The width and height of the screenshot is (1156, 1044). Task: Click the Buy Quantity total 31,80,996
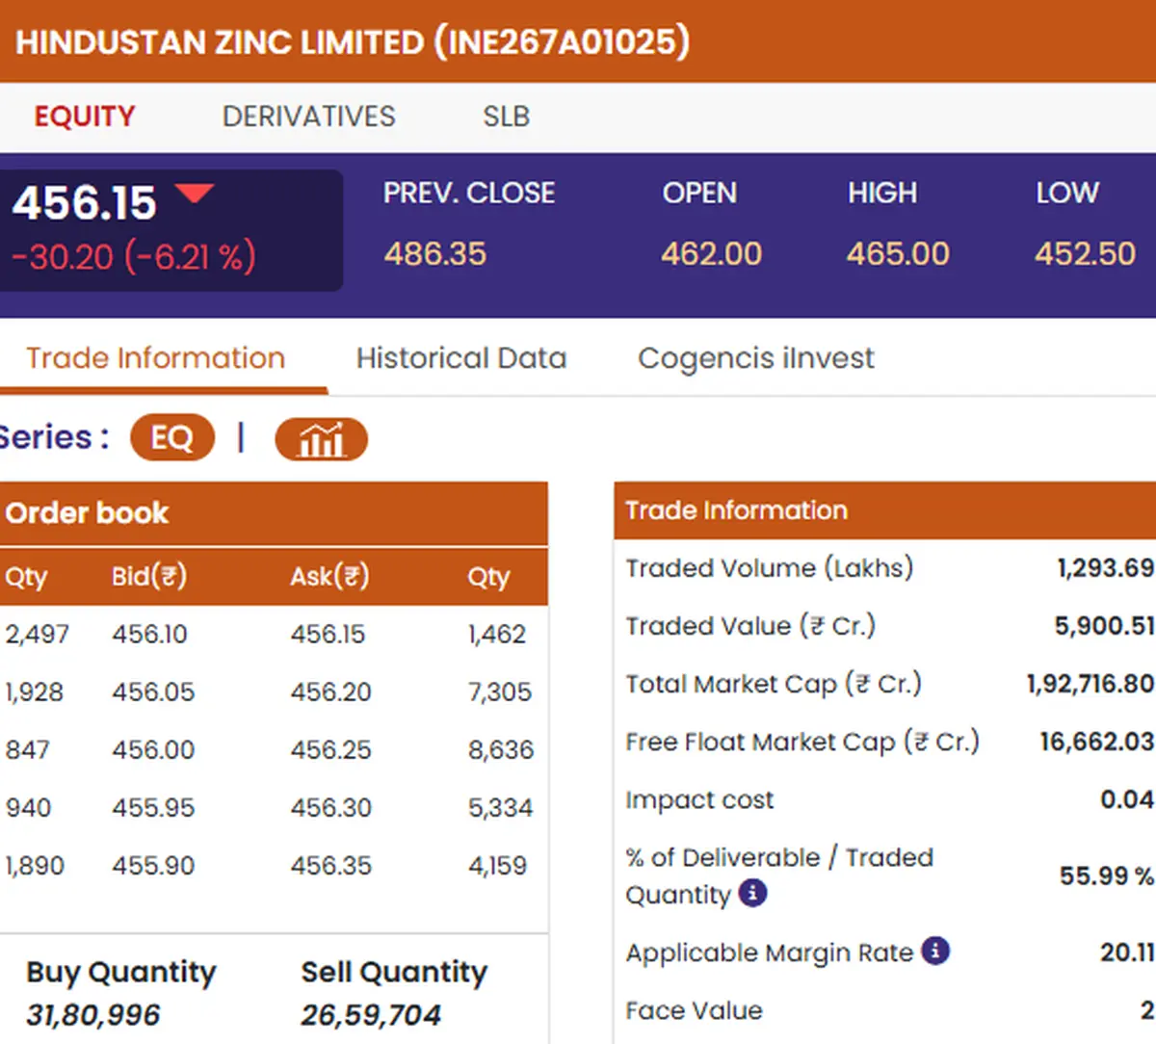tap(93, 1015)
